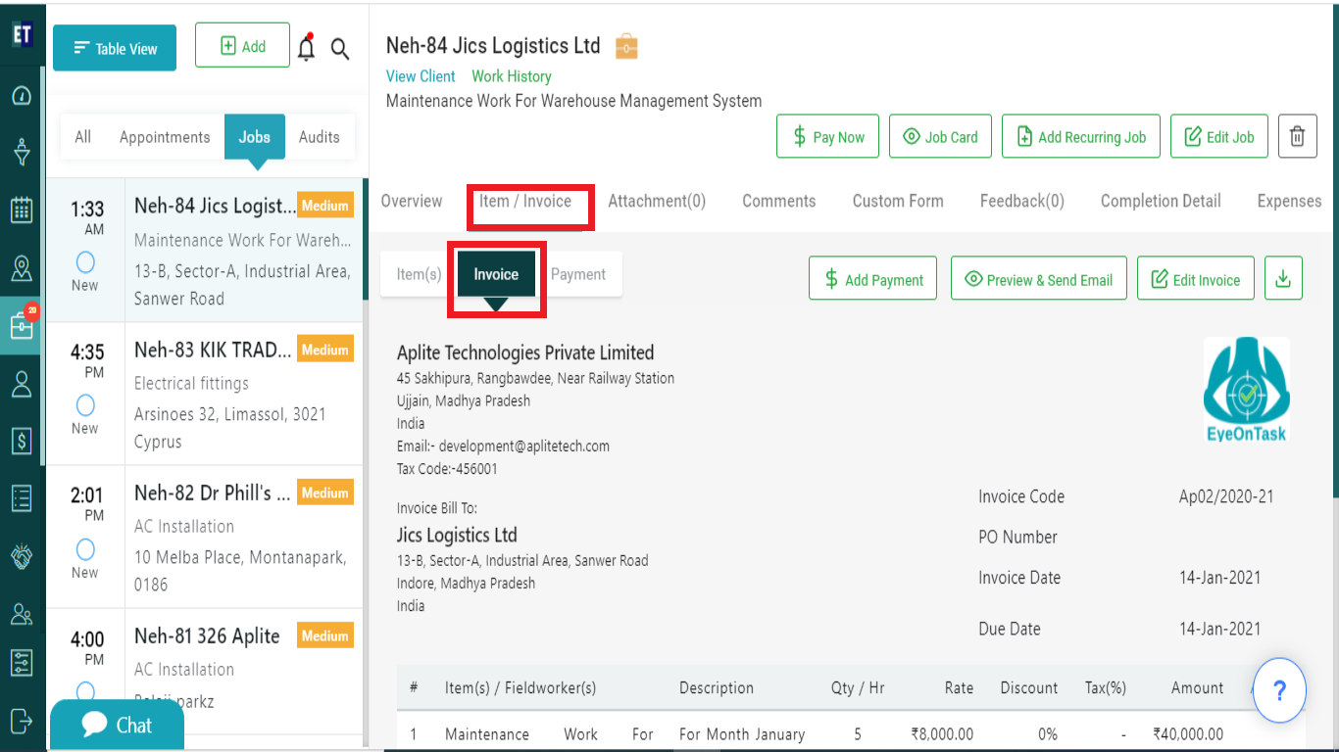Viewport: 1339px width, 752px height.
Task: Open the calendar sidebar icon
Action: point(22,210)
